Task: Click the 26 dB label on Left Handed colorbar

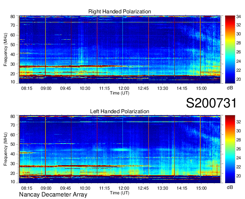Action: click(239, 149)
